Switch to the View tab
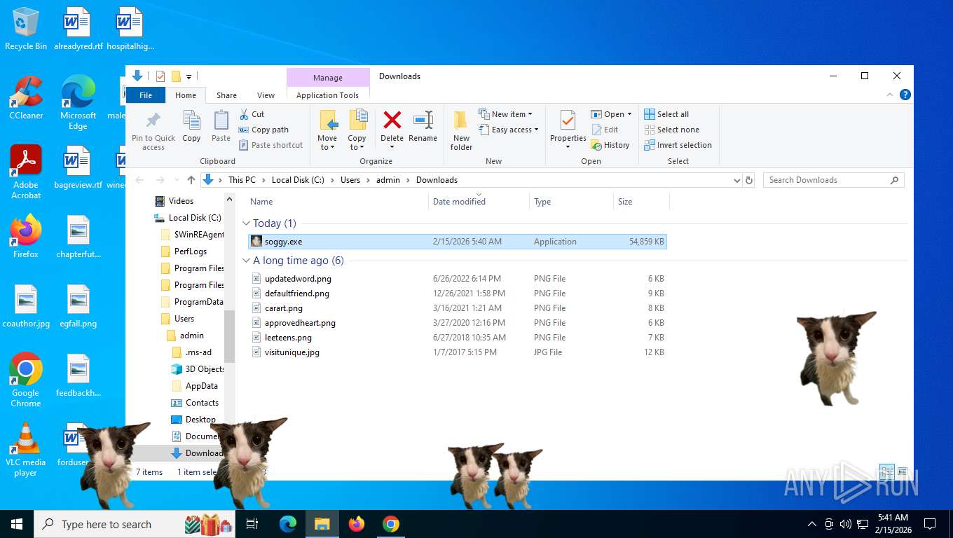 pos(266,95)
